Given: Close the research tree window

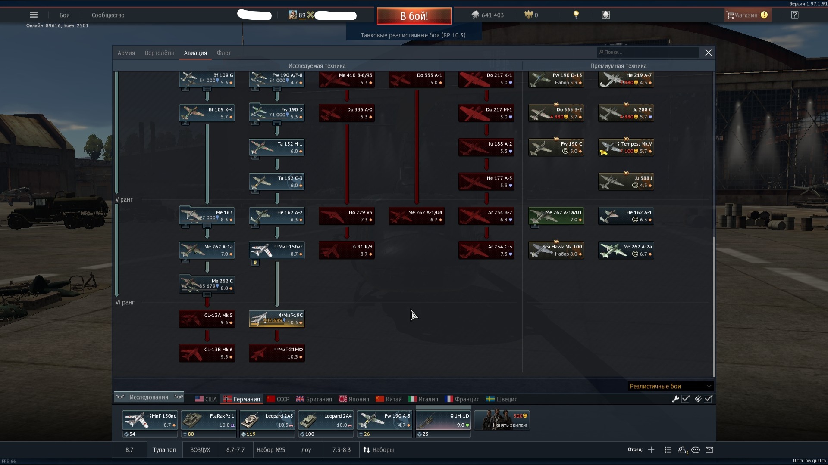Looking at the screenshot, I should pos(709,53).
